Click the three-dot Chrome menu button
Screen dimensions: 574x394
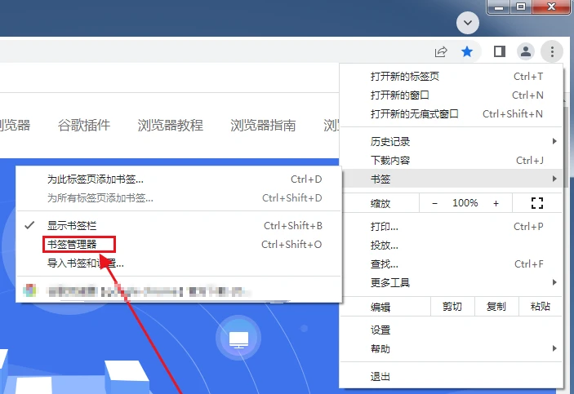tap(552, 51)
